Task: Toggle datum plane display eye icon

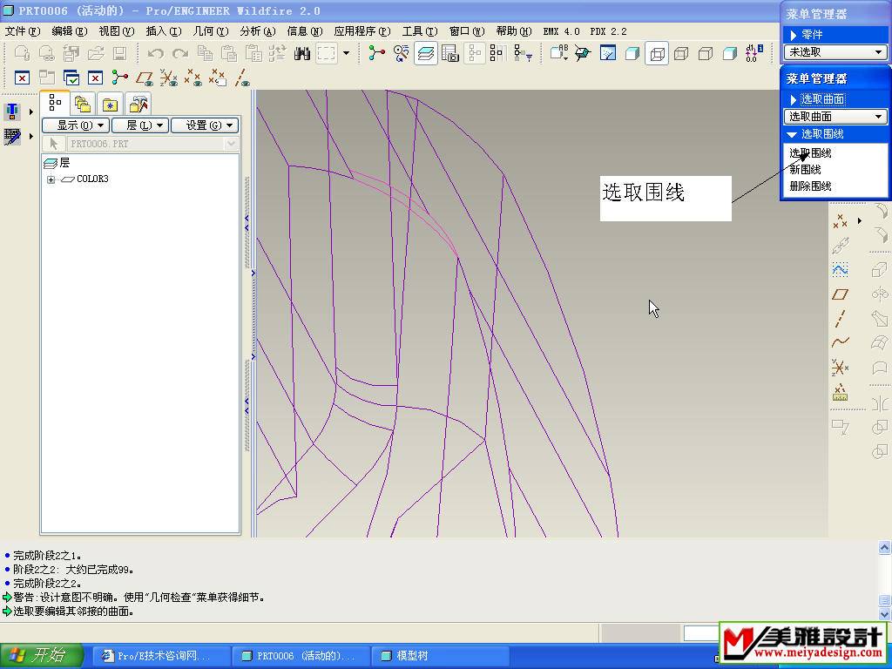Action: [x=145, y=78]
